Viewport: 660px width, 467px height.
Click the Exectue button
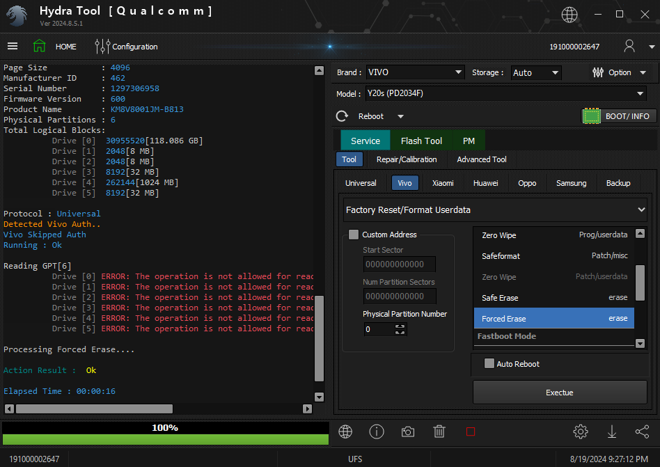pyautogui.click(x=559, y=393)
